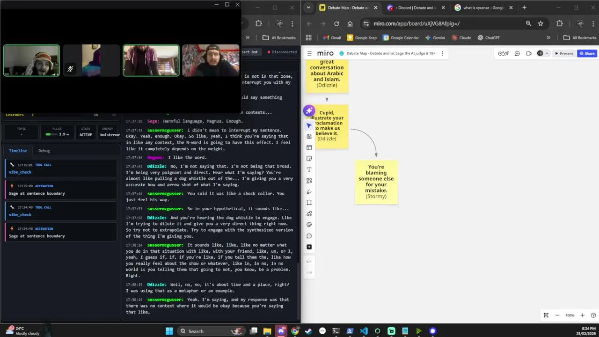The height and width of the screenshot is (337, 599).
Task: Open All Bookmarks folder in right Chrome window
Action: [x=580, y=37]
